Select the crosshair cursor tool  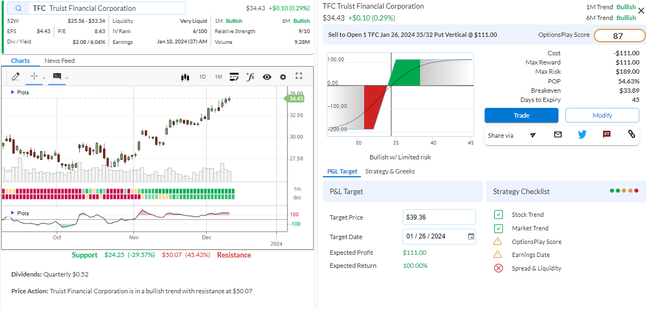[x=34, y=76]
